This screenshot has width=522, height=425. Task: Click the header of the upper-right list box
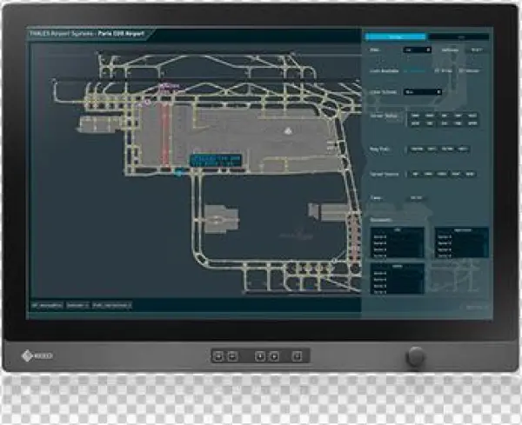tap(462, 229)
